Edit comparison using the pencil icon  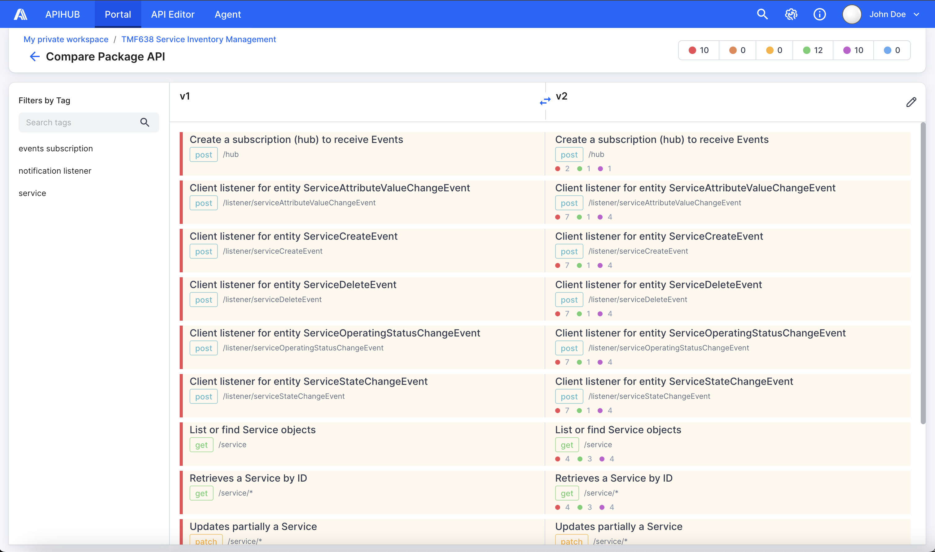click(911, 102)
